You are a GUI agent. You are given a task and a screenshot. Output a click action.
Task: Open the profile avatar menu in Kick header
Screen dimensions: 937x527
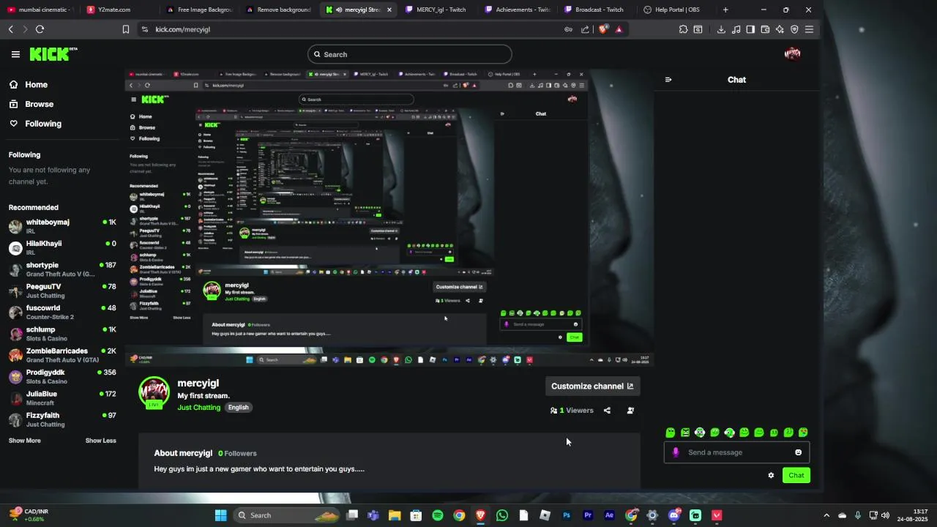point(792,53)
